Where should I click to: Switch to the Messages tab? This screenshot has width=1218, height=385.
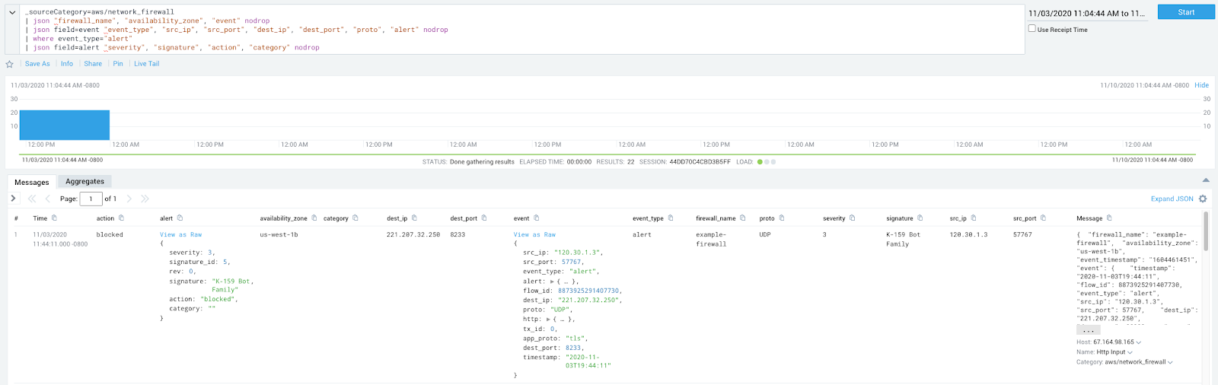(32, 182)
